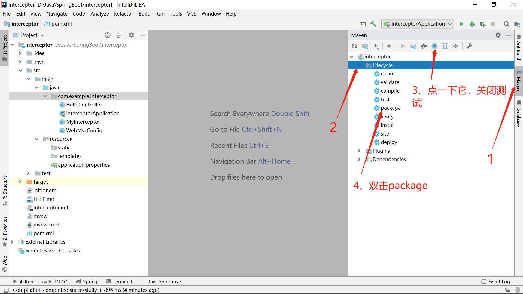Image resolution: width=523 pixels, height=294 pixels.
Task: Click pom.xml in navigation breadcrumb
Action: (61, 24)
